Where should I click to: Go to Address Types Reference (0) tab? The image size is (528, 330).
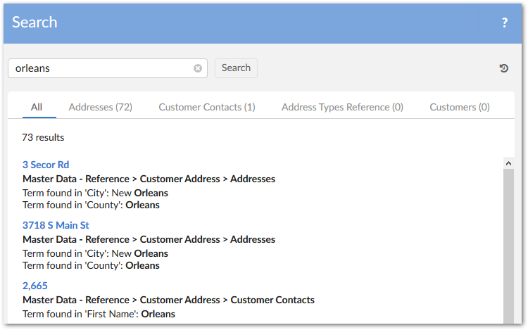click(342, 107)
